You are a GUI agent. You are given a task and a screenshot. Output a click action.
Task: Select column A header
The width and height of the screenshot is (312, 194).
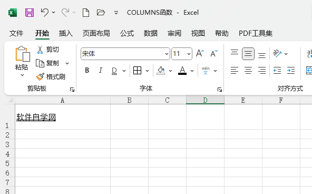63,100
